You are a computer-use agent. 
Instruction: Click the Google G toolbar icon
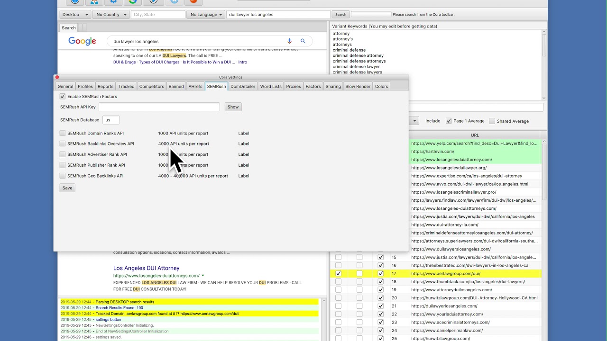coord(133,1)
